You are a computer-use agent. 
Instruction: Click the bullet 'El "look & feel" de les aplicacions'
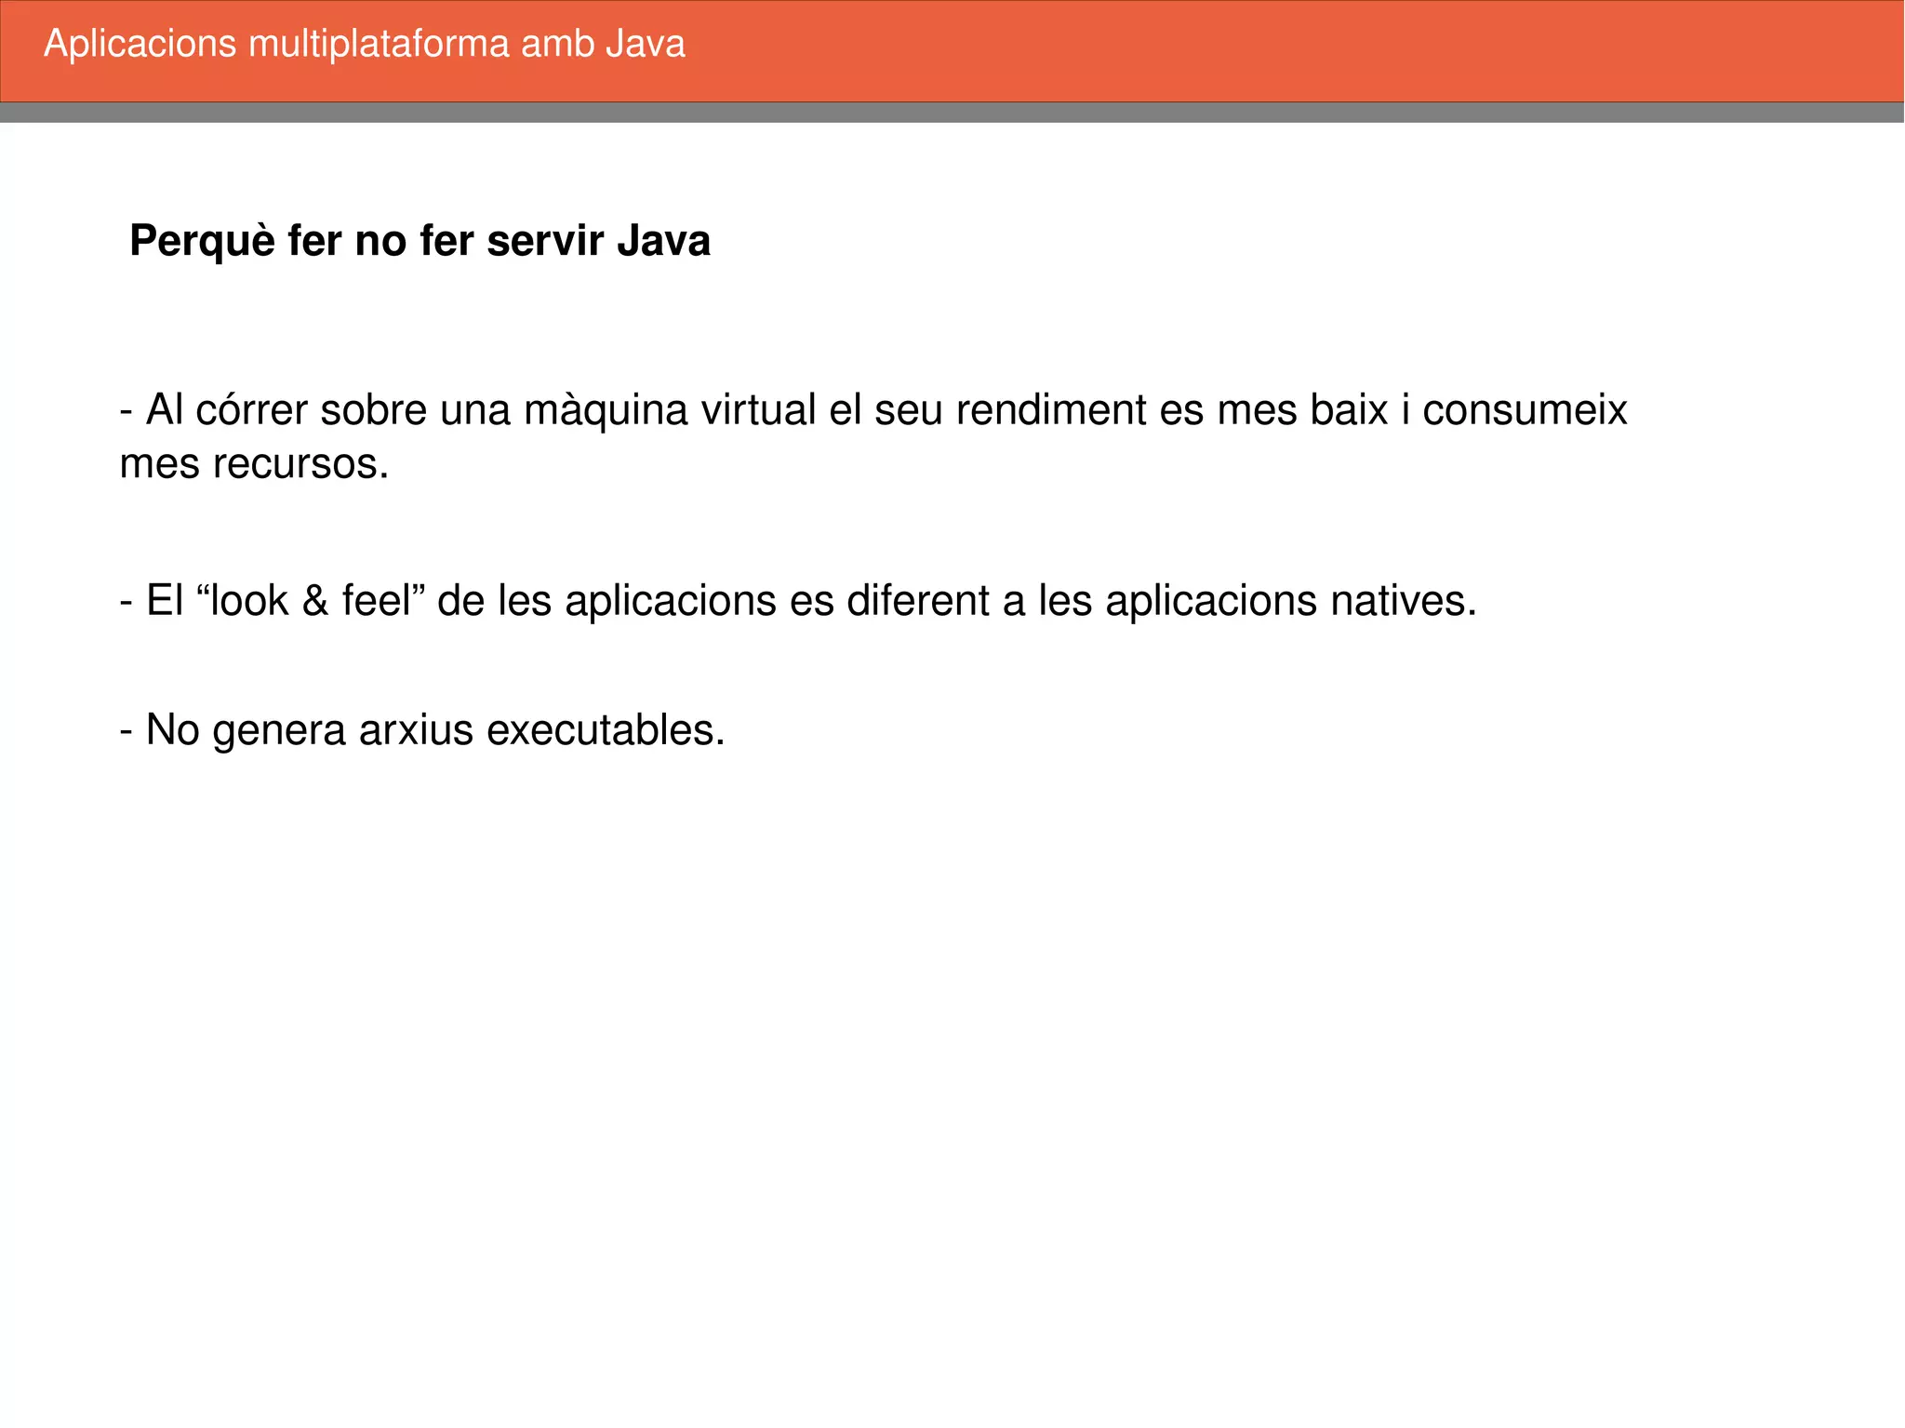[798, 601]
